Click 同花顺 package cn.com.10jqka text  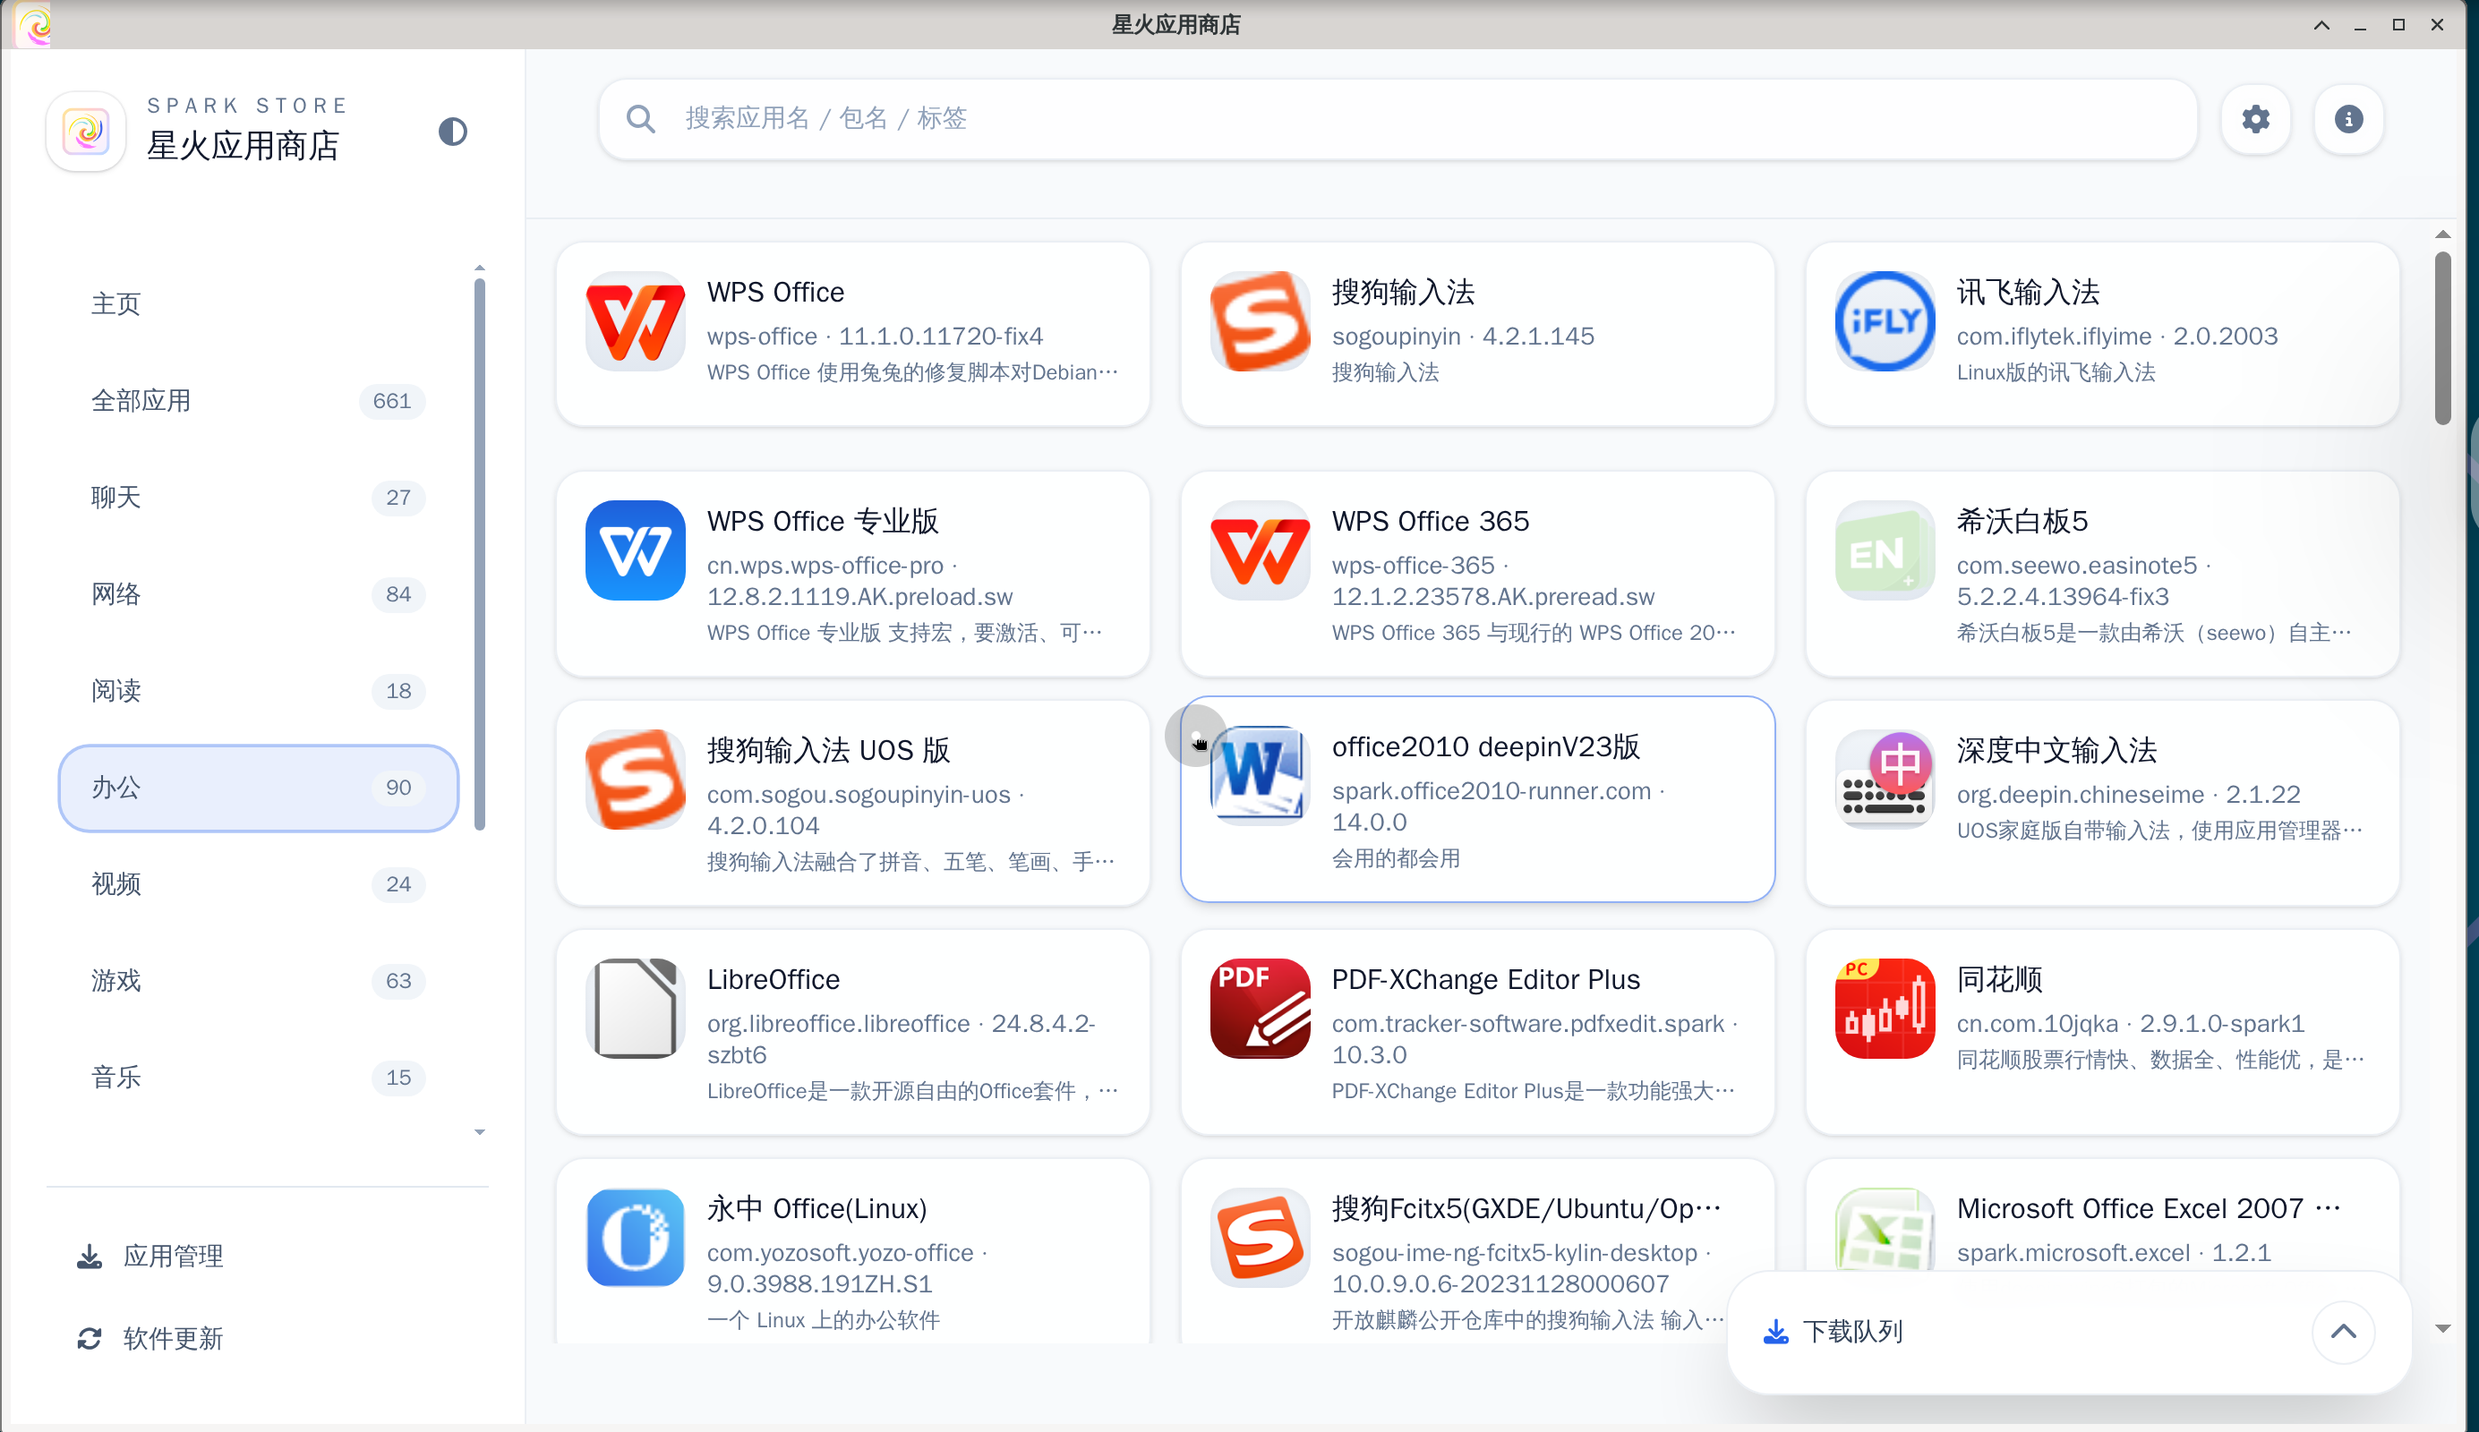(2037, 1024)
